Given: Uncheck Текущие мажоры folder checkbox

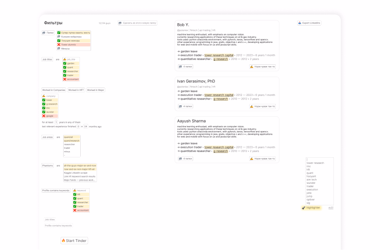Looking at the screenshot, I should click(x=58, y=41).
